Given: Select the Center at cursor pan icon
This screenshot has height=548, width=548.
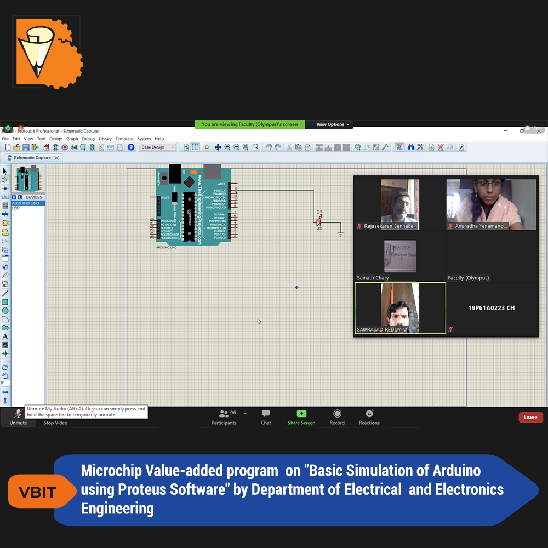Looking at the screenshot, I should click(218, 147).
